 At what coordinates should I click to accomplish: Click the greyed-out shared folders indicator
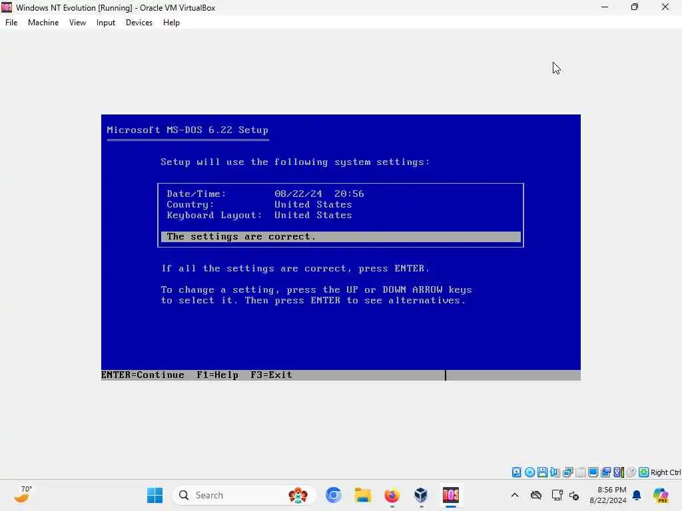point(580,472)
